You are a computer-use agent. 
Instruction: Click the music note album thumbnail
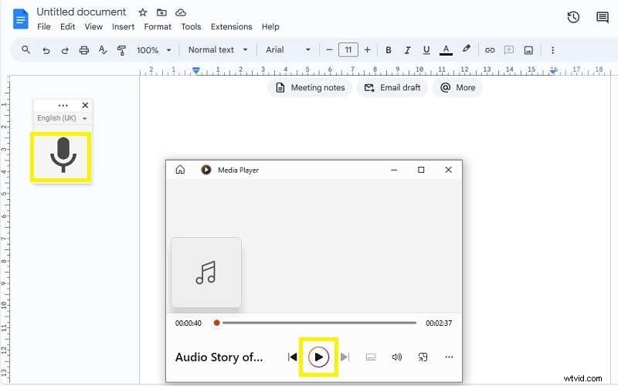click(206, 273)
